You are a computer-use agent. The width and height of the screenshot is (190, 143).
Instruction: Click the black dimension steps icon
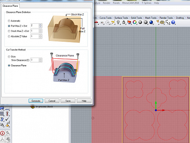pyautogui.click(x=168, y=22)
